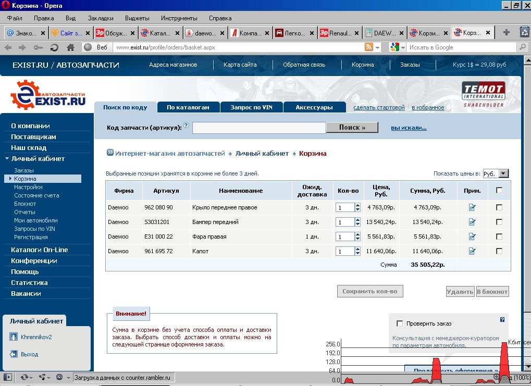Click the help icon beside Проверить заказ
The width and height of the screenshot is (531, 386).
point(502,319)
